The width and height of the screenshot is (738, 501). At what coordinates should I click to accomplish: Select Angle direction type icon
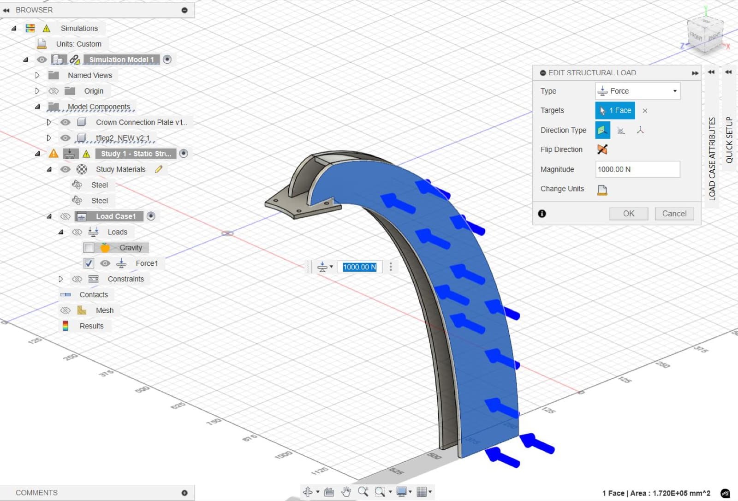[621, 131]
